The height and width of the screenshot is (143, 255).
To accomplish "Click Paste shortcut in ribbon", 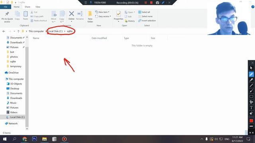I will (39, 21).
